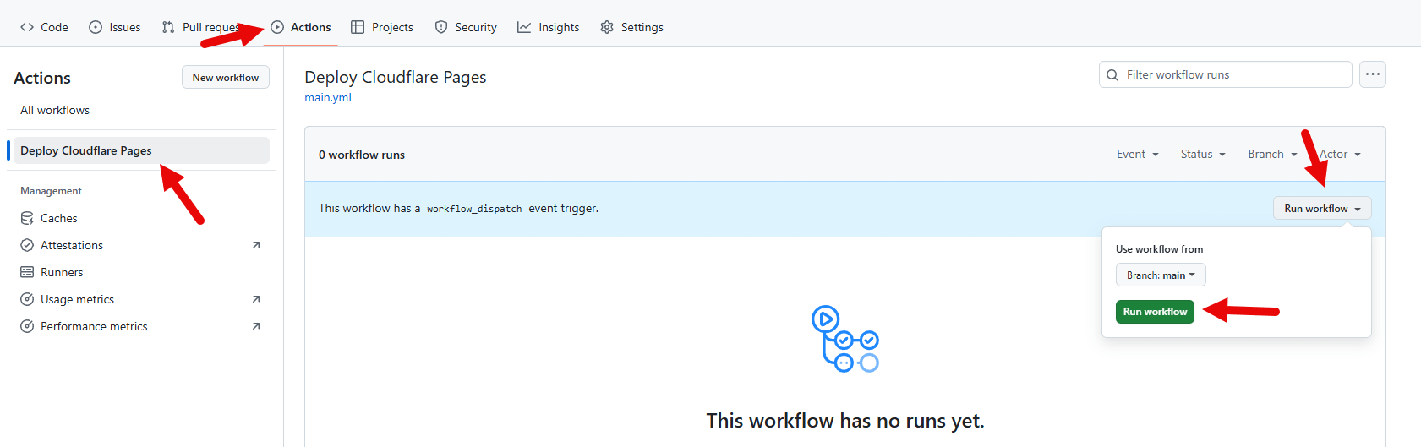
Task: Expand the Branch filter dropdown
Action: pos(1272,154)
